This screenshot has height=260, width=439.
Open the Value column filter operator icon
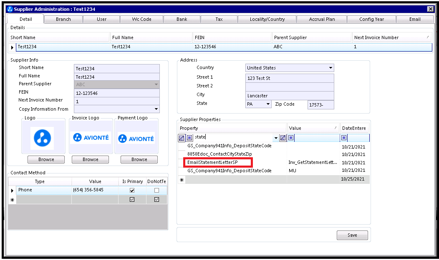[291, 138]
